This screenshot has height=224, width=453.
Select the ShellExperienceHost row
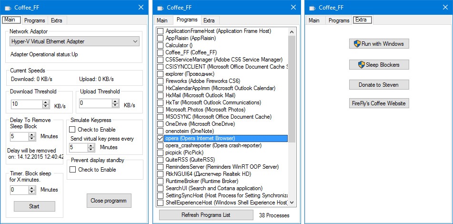(x=222, y=203)
